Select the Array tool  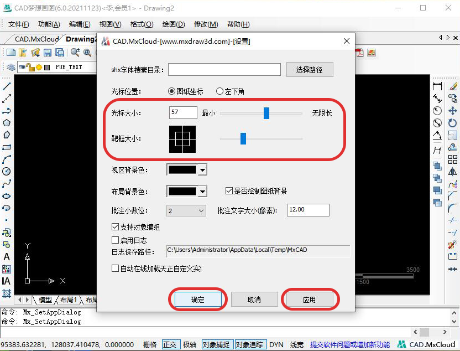pyautogui.click(x=453, y=159)
